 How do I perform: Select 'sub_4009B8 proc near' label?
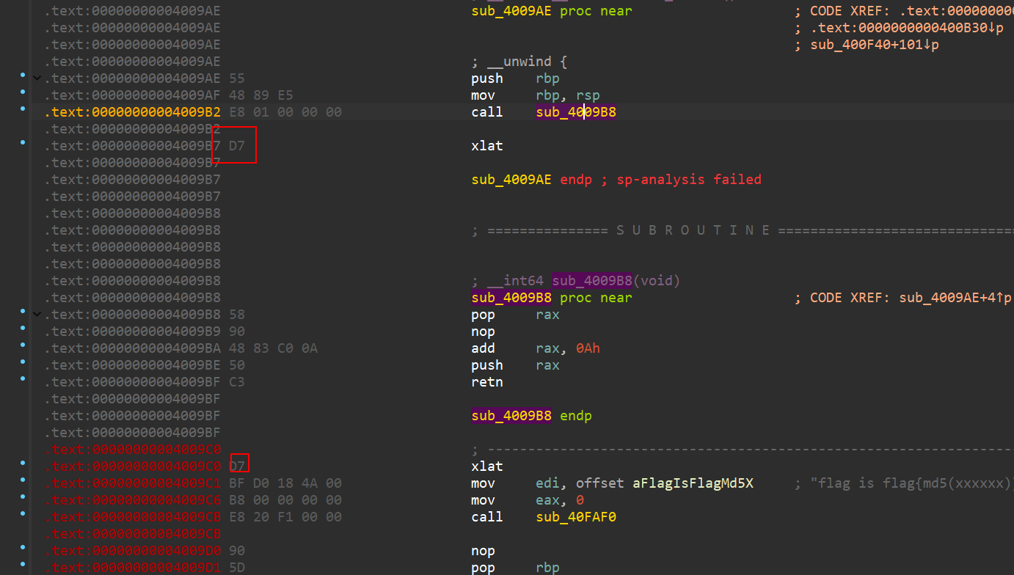551,298
